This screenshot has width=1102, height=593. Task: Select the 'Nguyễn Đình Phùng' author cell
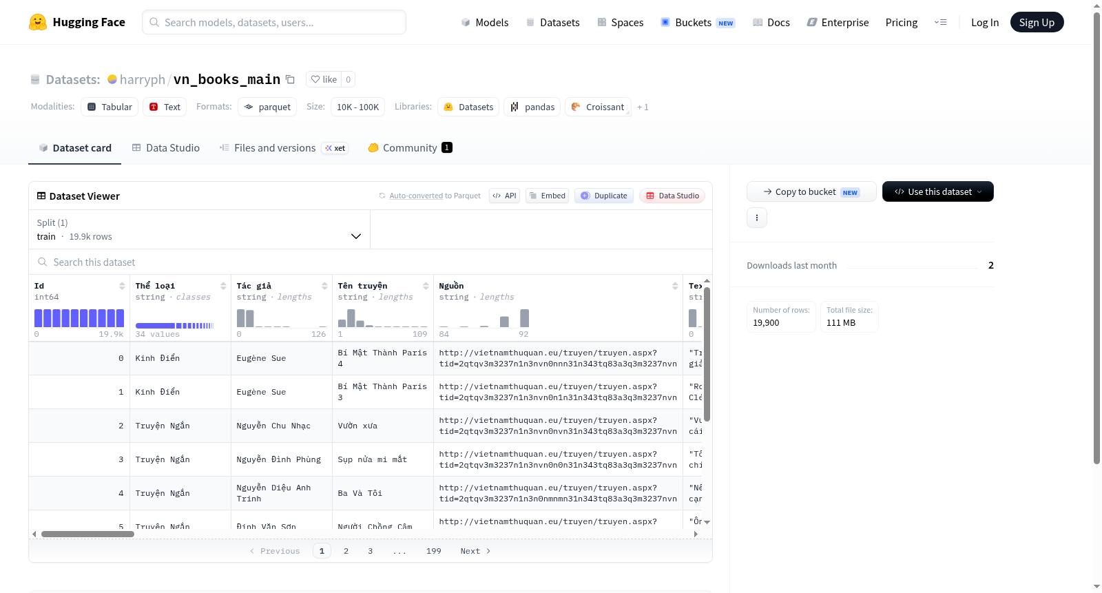282,459
